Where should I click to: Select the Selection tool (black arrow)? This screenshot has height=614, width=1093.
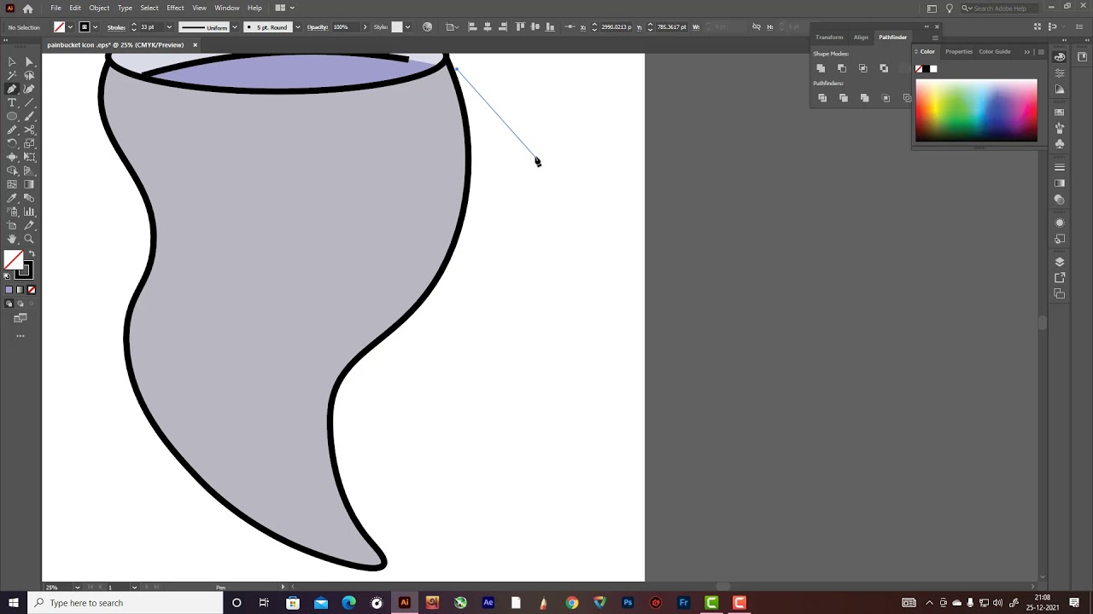[x=12, y=61]
